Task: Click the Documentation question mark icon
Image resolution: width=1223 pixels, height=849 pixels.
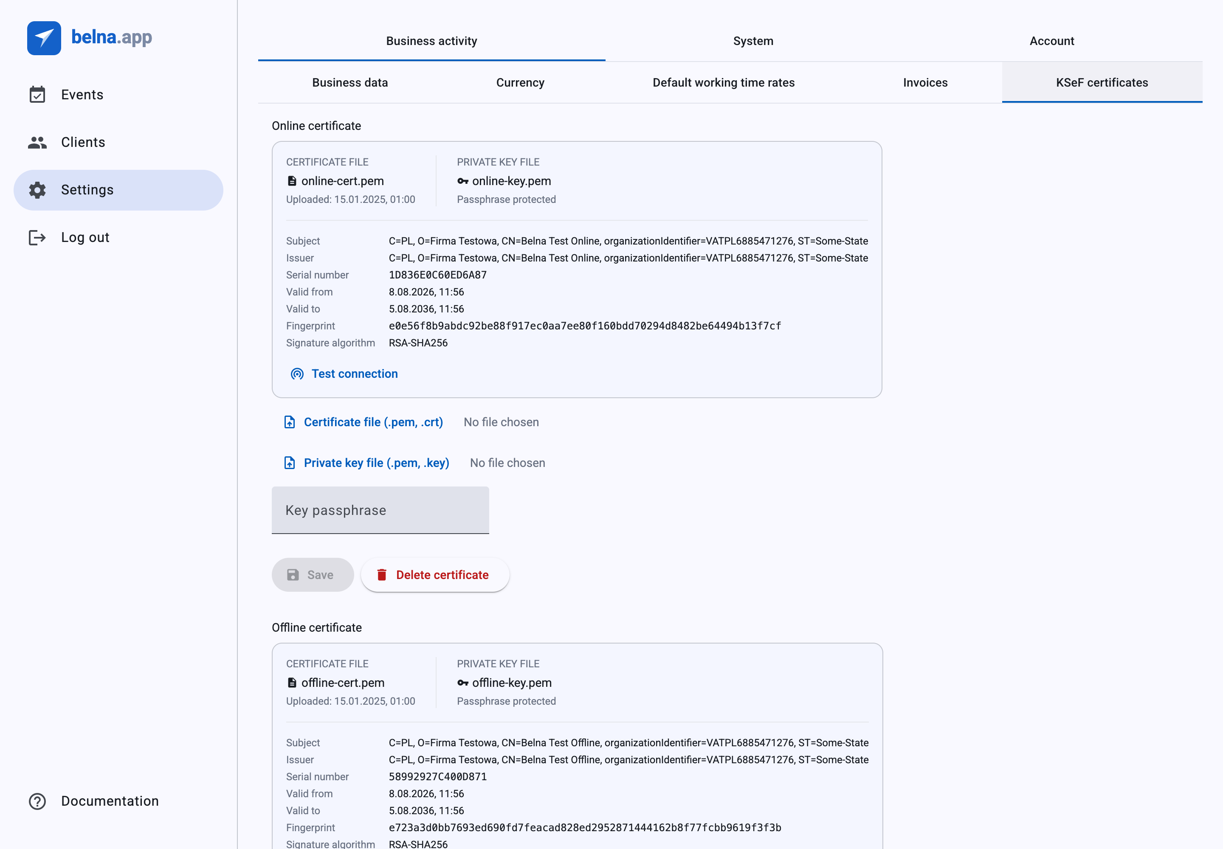Action: pyautogui.click(x=37, y=801)
